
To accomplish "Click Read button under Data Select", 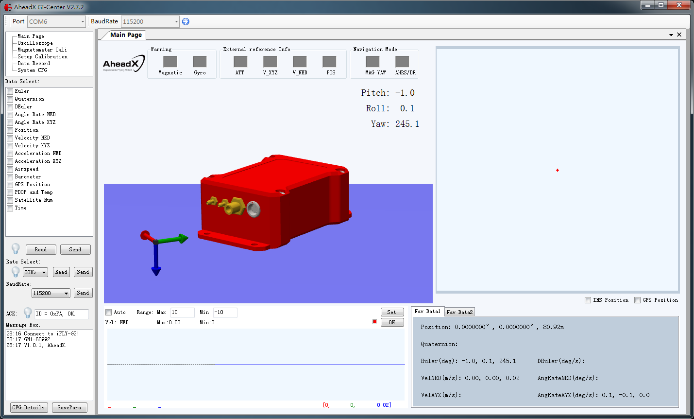I will coord(41,250).
